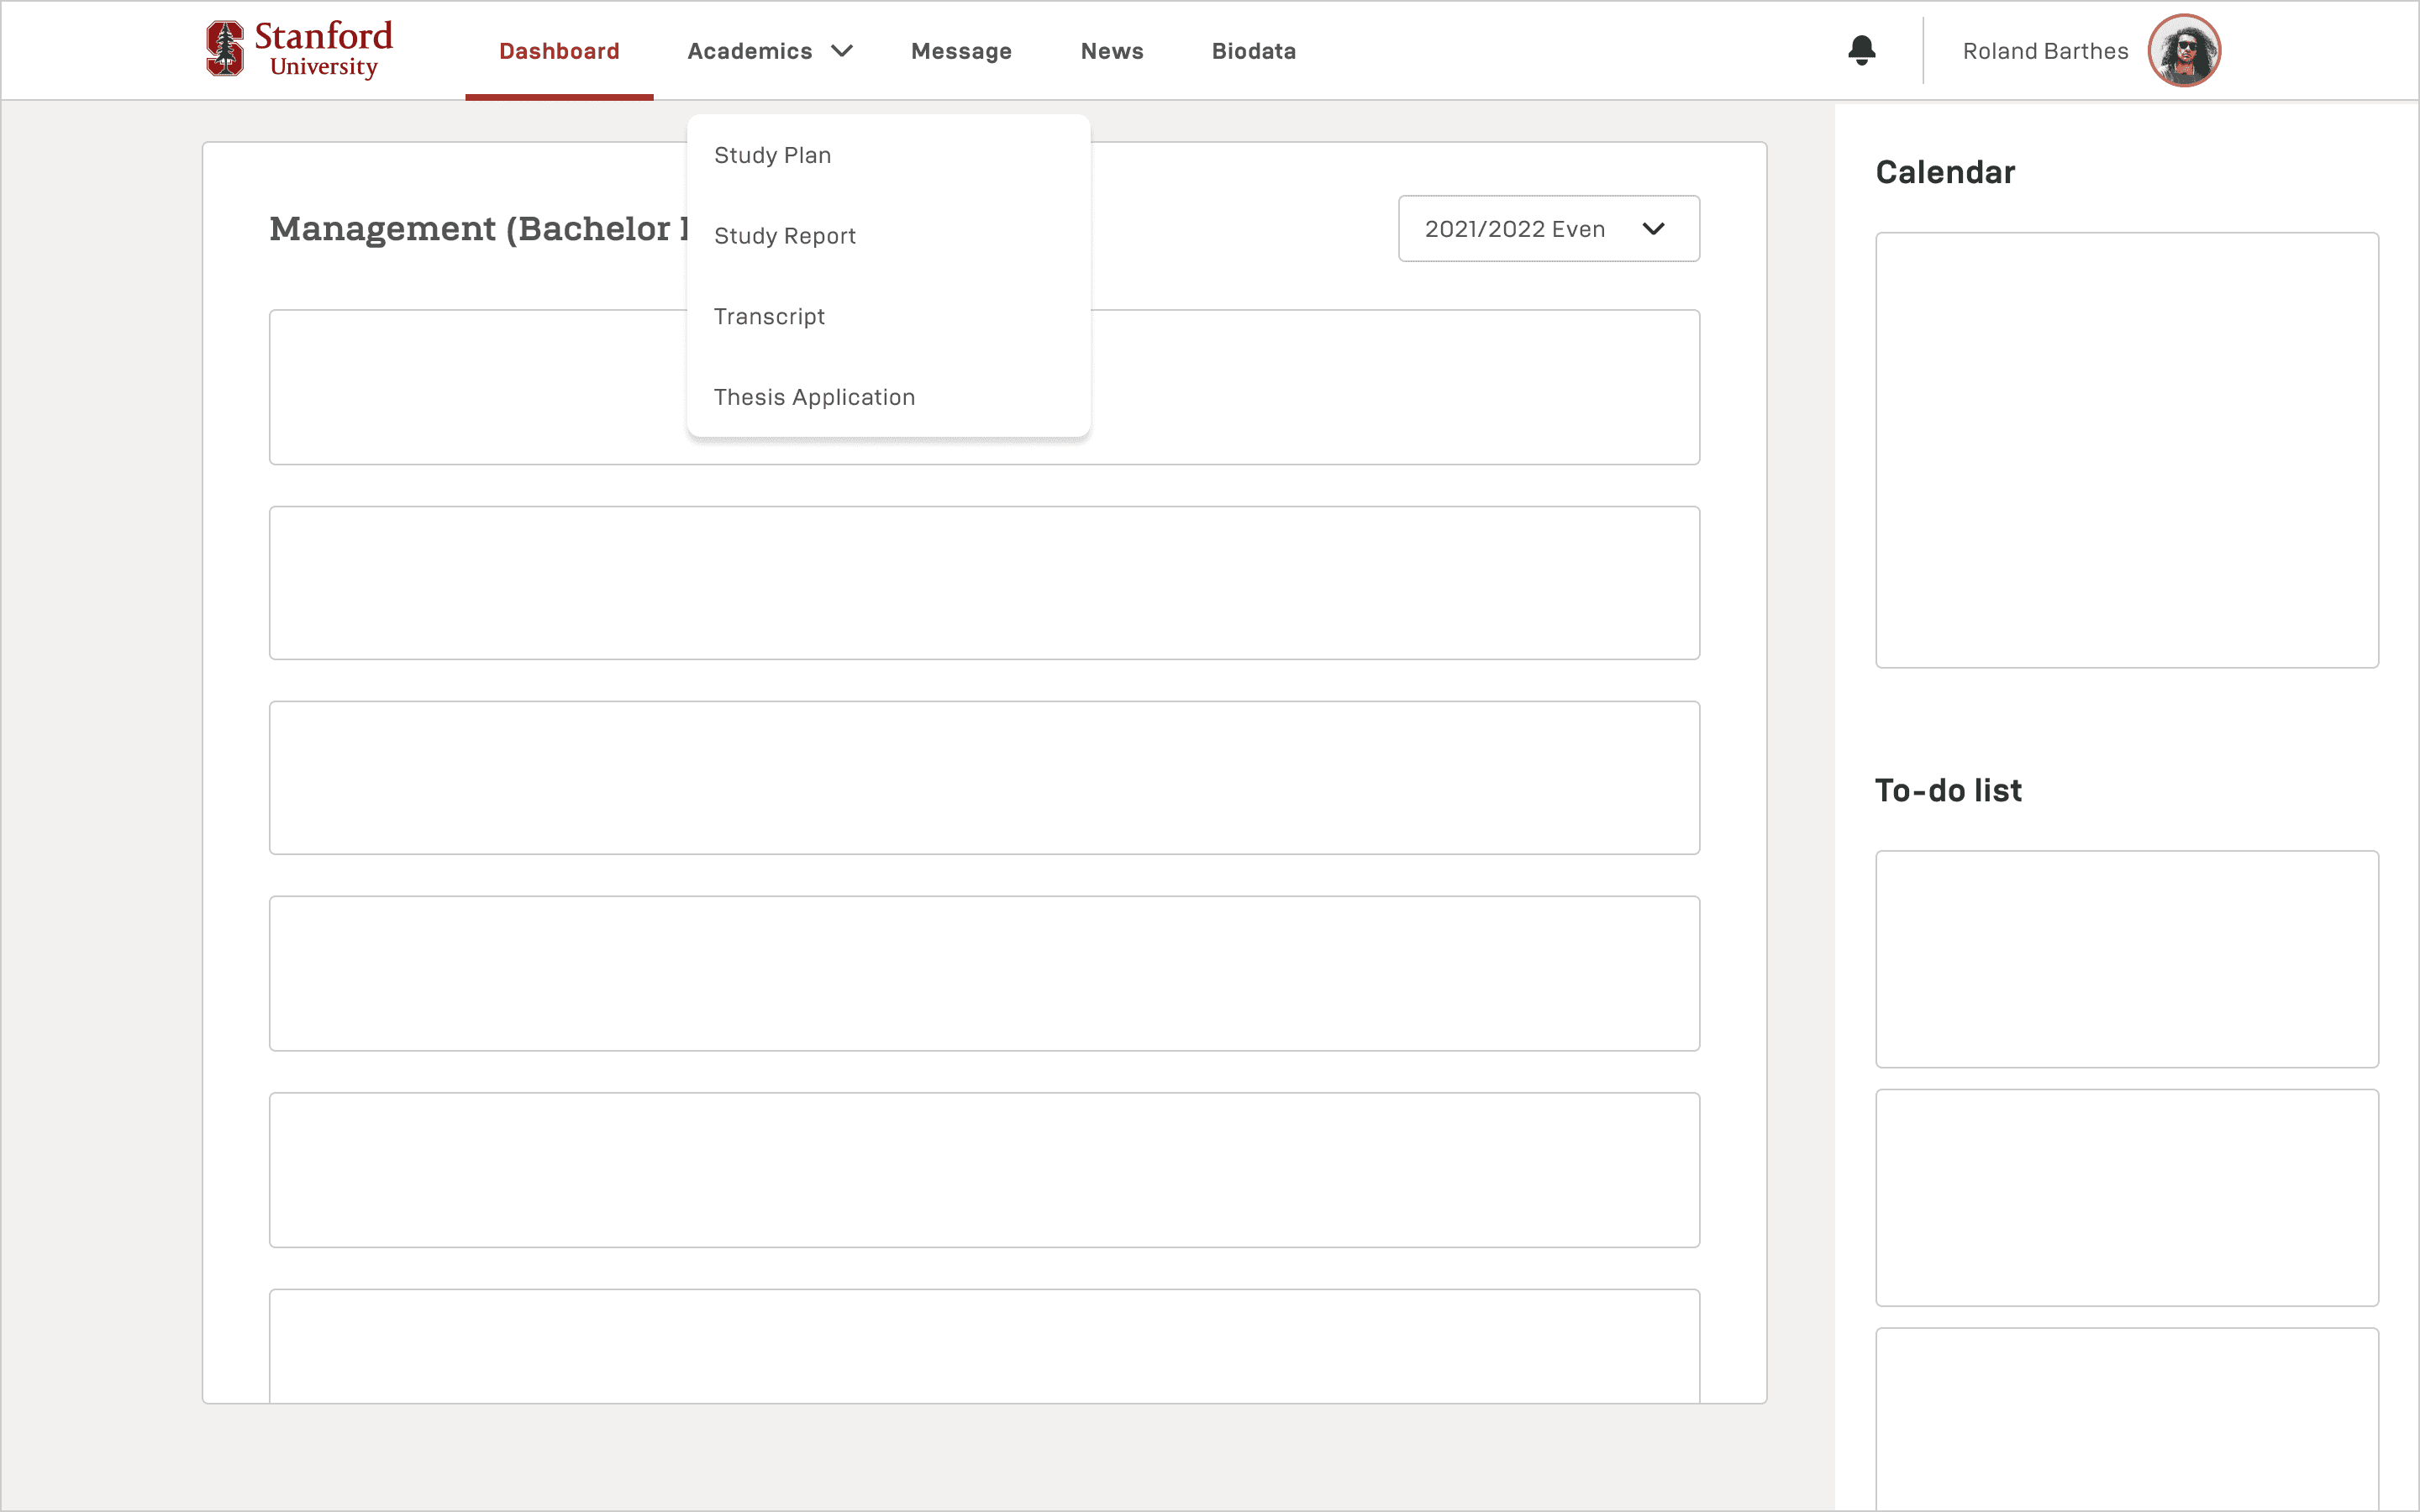Click the second empty course card
Screen dimensions: 2420x1512
983,582
